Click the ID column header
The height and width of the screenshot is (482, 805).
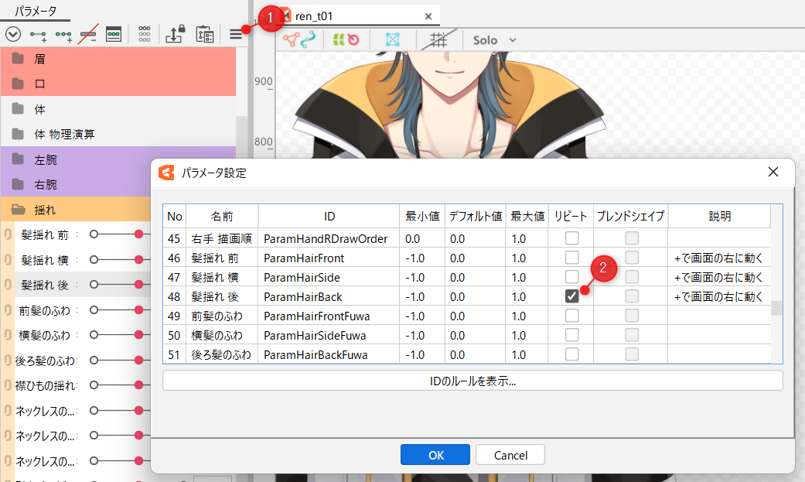coord(329,217)
